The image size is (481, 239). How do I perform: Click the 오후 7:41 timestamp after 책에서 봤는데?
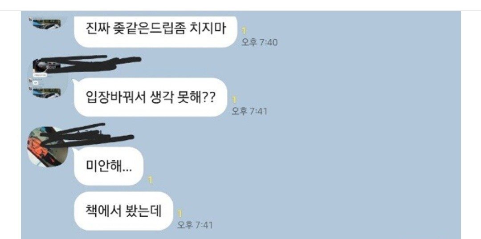click(x=195, y=225)
